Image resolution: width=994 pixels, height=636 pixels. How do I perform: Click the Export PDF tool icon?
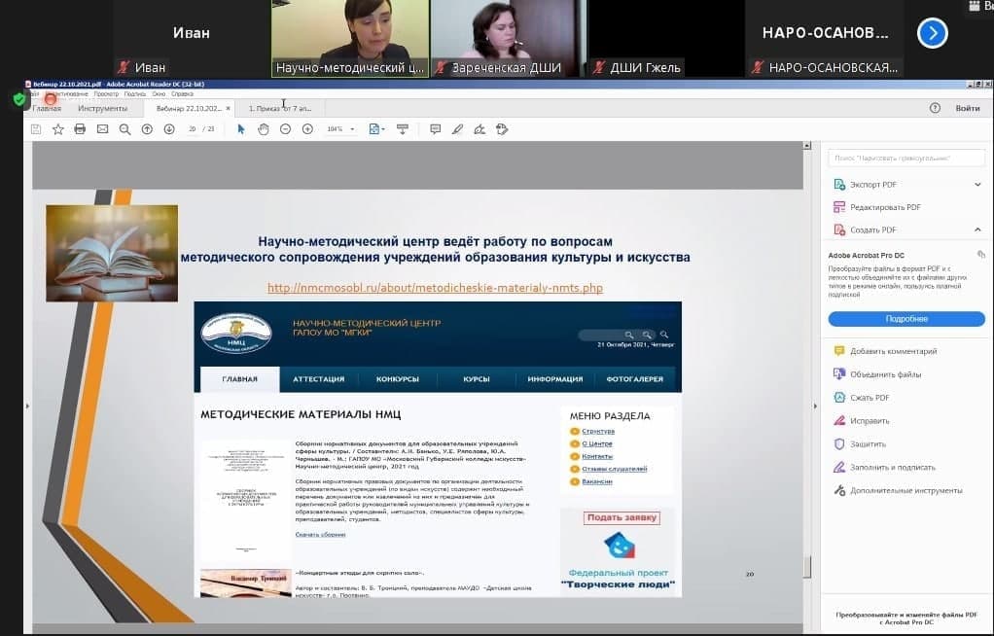[x=839, y=185]
